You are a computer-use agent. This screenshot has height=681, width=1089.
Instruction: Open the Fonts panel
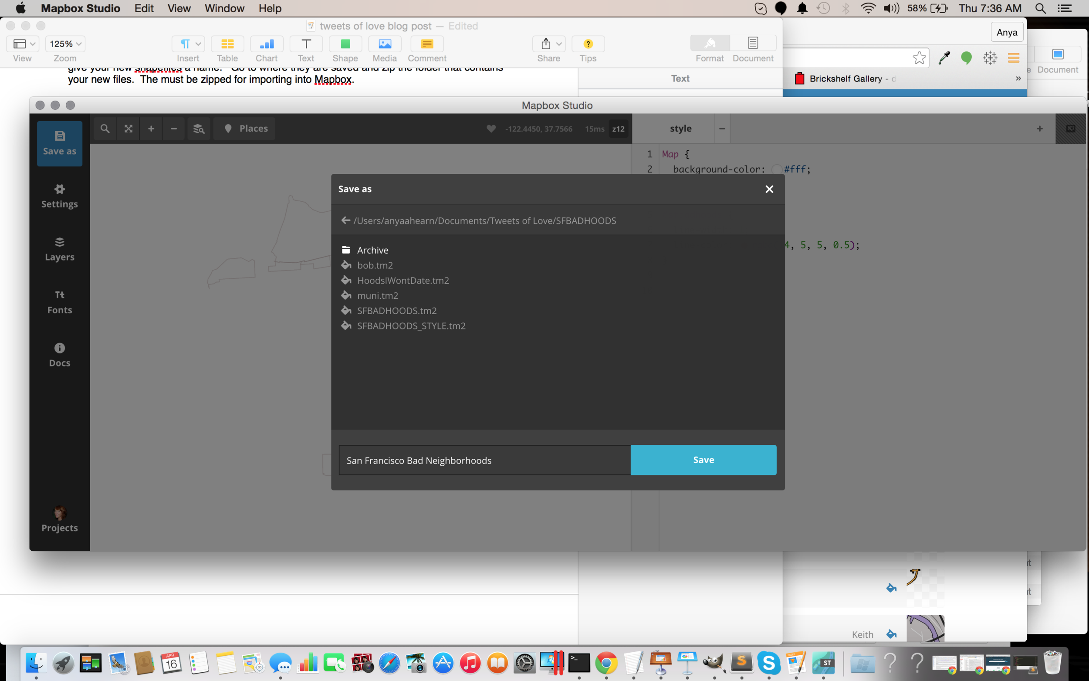click(59, 302)
